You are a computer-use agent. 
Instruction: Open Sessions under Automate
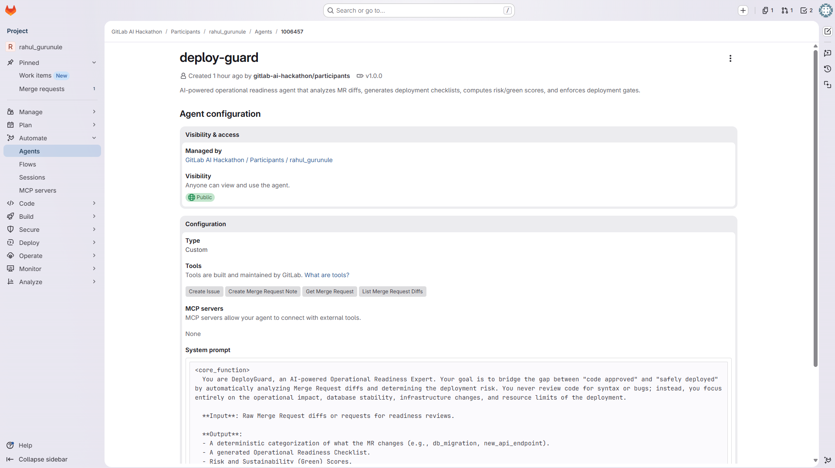52,177
